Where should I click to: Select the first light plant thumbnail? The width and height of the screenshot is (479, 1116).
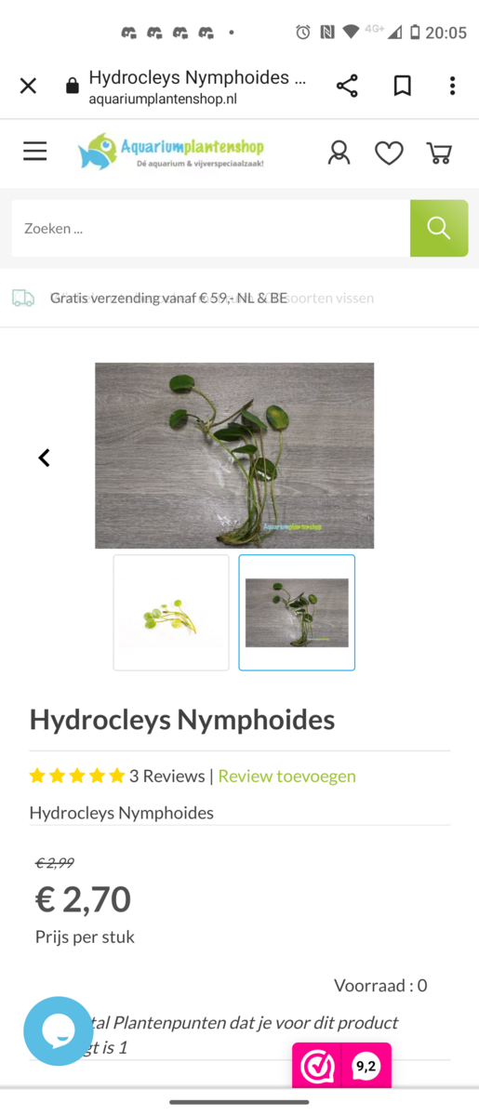tap(171, 613)
